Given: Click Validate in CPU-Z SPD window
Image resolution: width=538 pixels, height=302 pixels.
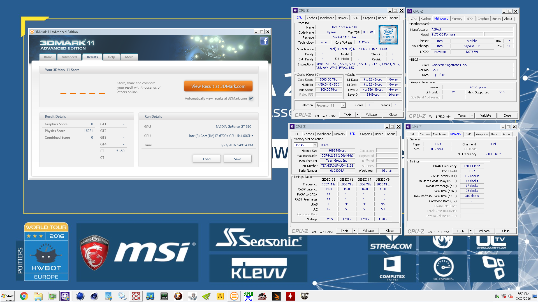Looking at the screenshot, I should pos(368,231).
